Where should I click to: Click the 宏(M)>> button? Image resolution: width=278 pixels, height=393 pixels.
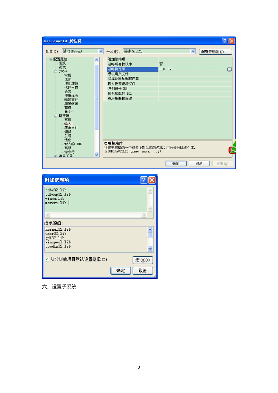(143, 260)
